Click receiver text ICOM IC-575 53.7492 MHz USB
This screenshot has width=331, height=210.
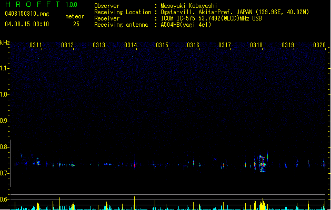211,18
